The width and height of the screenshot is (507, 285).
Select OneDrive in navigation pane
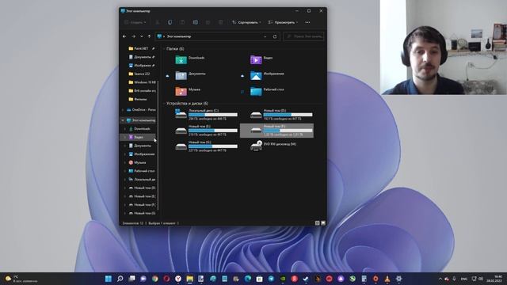(141, 110)
